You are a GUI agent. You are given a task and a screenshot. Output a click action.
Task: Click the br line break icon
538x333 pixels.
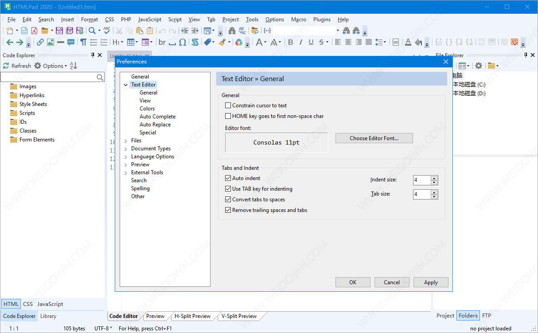pos(162,42)
